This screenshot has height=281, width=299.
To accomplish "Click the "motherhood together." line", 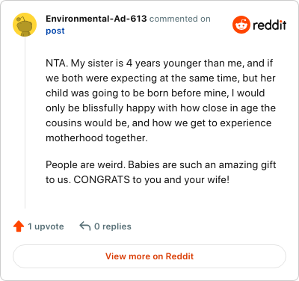I will point(96,138).
